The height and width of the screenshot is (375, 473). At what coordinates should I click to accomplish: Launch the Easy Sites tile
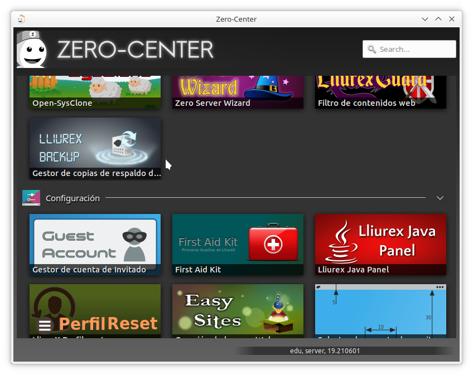(x=238, y=311)
